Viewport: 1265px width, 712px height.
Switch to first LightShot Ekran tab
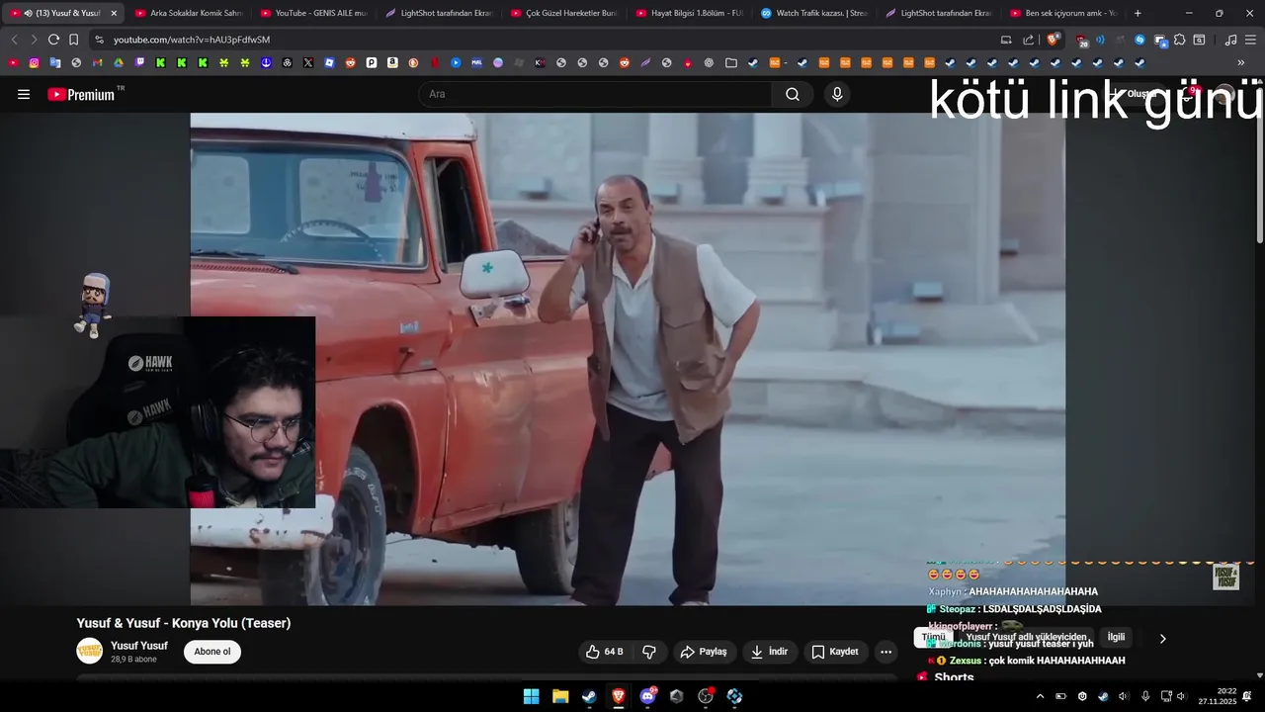coord(438,13)
